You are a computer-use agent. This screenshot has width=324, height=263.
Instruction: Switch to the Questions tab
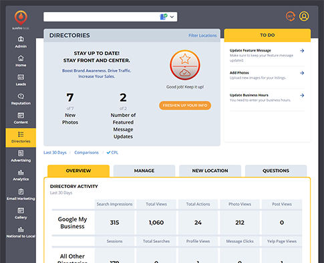[276, 171]
